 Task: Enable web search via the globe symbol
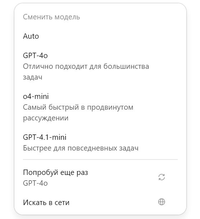click(162, 202)
